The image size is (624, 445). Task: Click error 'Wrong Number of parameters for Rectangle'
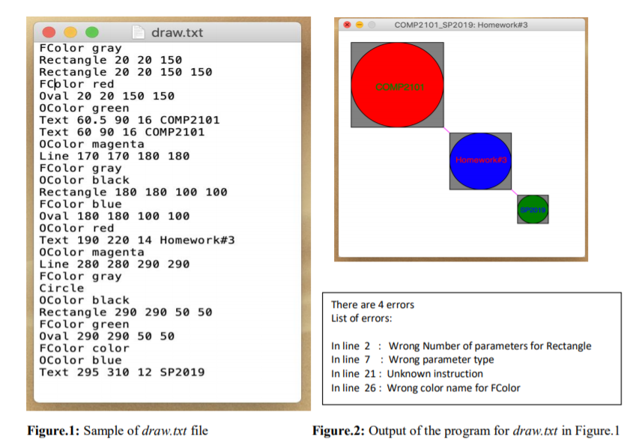[x=490, y=346]
